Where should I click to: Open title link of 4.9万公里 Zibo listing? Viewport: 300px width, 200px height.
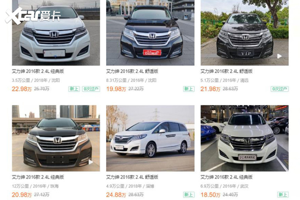click(x=132, y=177)
